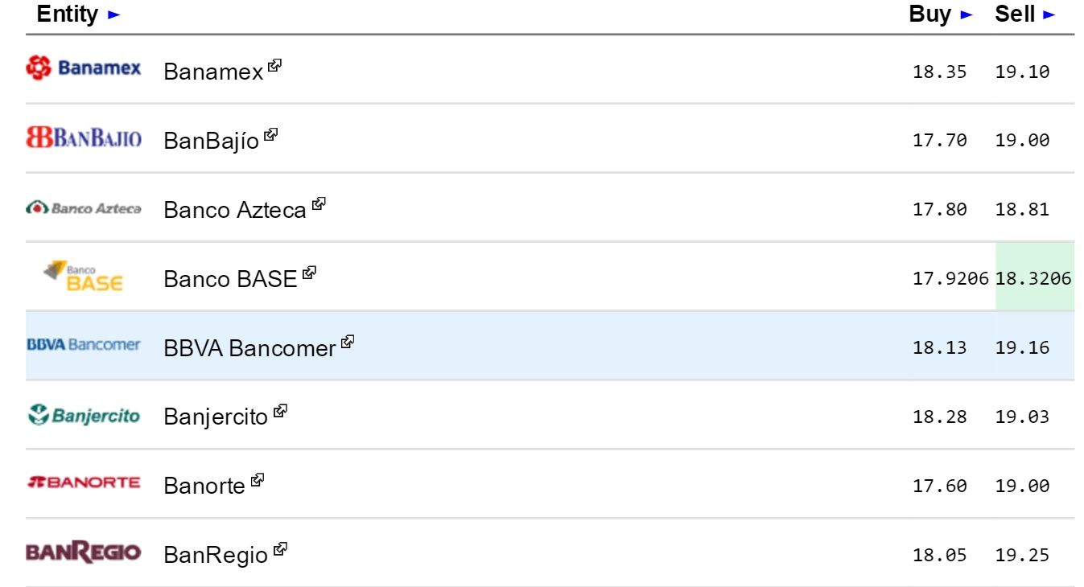The width and height of the screenshot is (1084, 587).
Task: Click the Banamex logo image
Action: [x=84, y=69]
